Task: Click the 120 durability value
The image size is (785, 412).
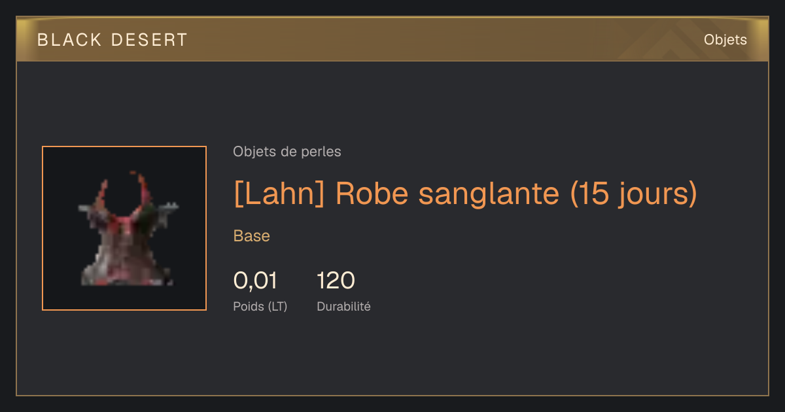Action: click(336, 281)
